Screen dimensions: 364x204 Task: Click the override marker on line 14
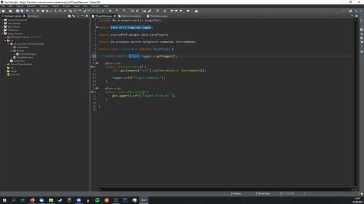pos(92,67)
